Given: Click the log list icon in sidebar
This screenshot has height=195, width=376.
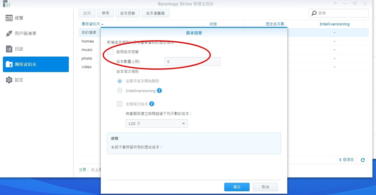Looking at the screenshot, I should tap(9, 49).
